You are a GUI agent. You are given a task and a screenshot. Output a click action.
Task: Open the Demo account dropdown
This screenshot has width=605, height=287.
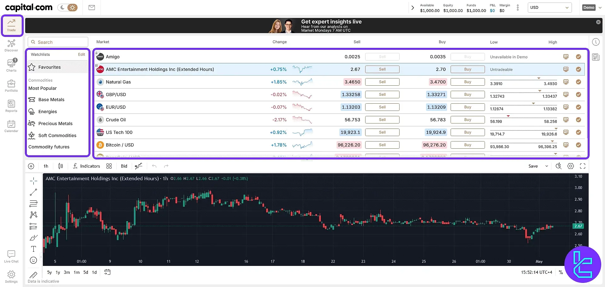click(x=592, y=8)
